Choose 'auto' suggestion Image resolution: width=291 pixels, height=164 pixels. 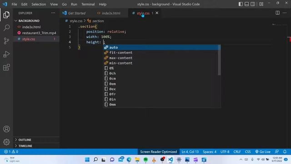click(162, 47)
